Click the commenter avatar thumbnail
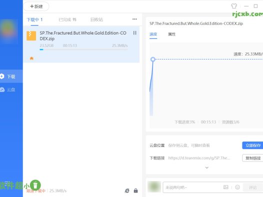 click(x=154, y=187)
